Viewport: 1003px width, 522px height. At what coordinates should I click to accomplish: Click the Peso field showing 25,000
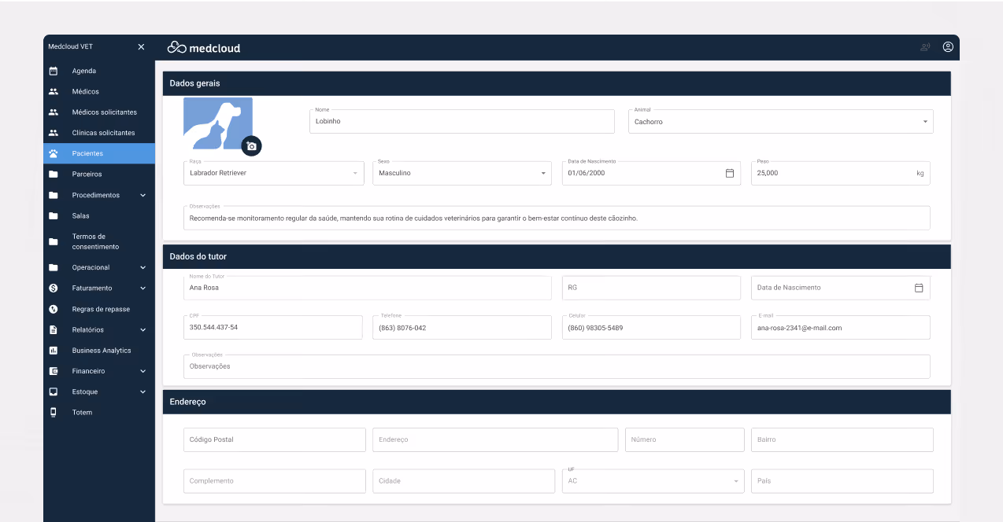tap(841, 173)
